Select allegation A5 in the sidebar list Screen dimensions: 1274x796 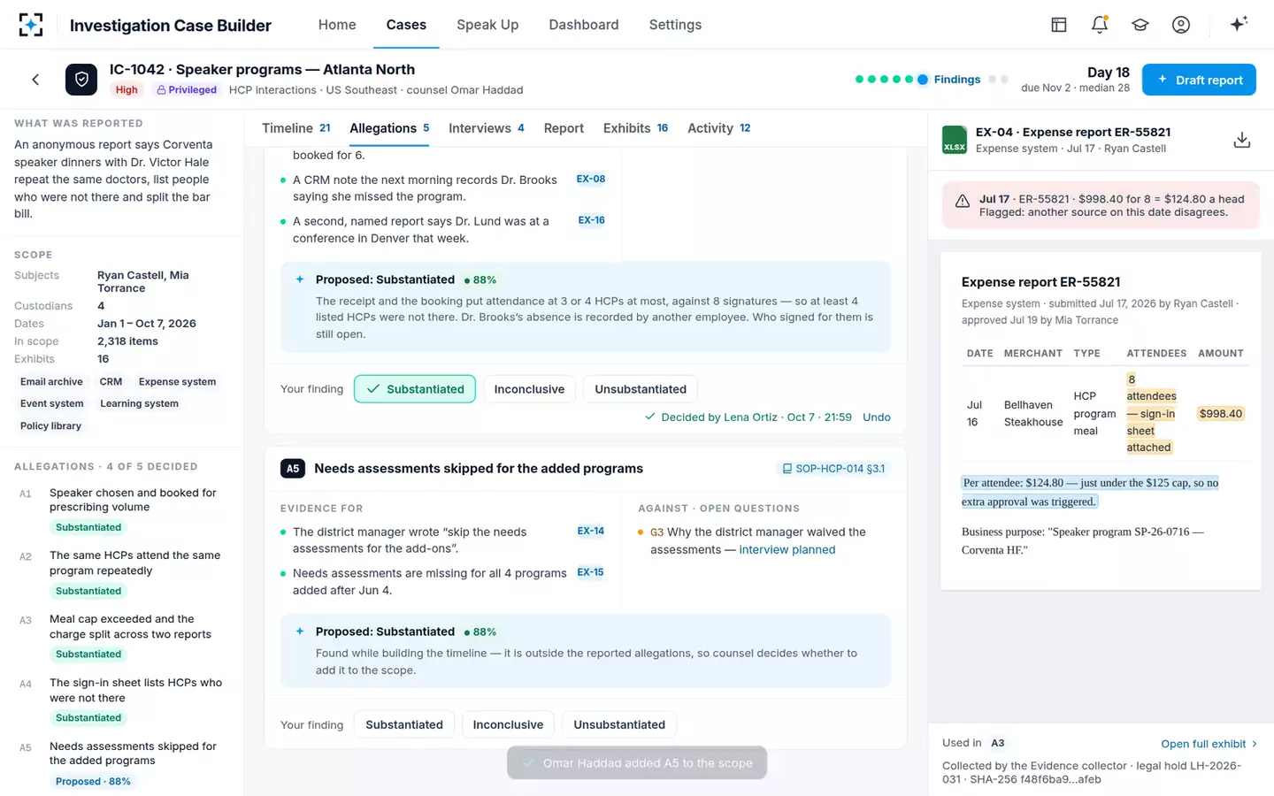coord(122,764)
